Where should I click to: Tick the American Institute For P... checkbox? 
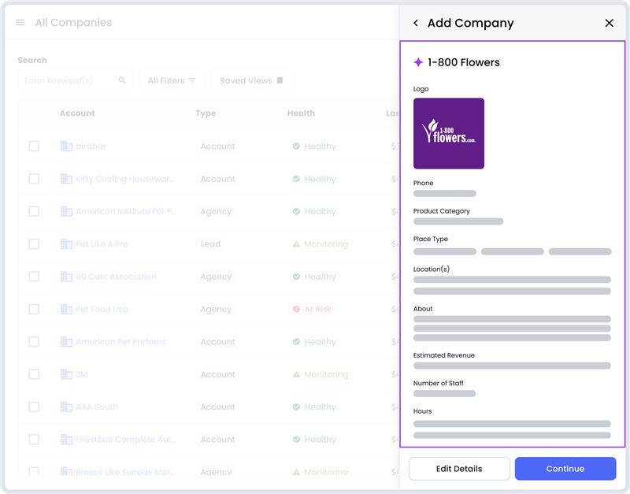[34, 211]
